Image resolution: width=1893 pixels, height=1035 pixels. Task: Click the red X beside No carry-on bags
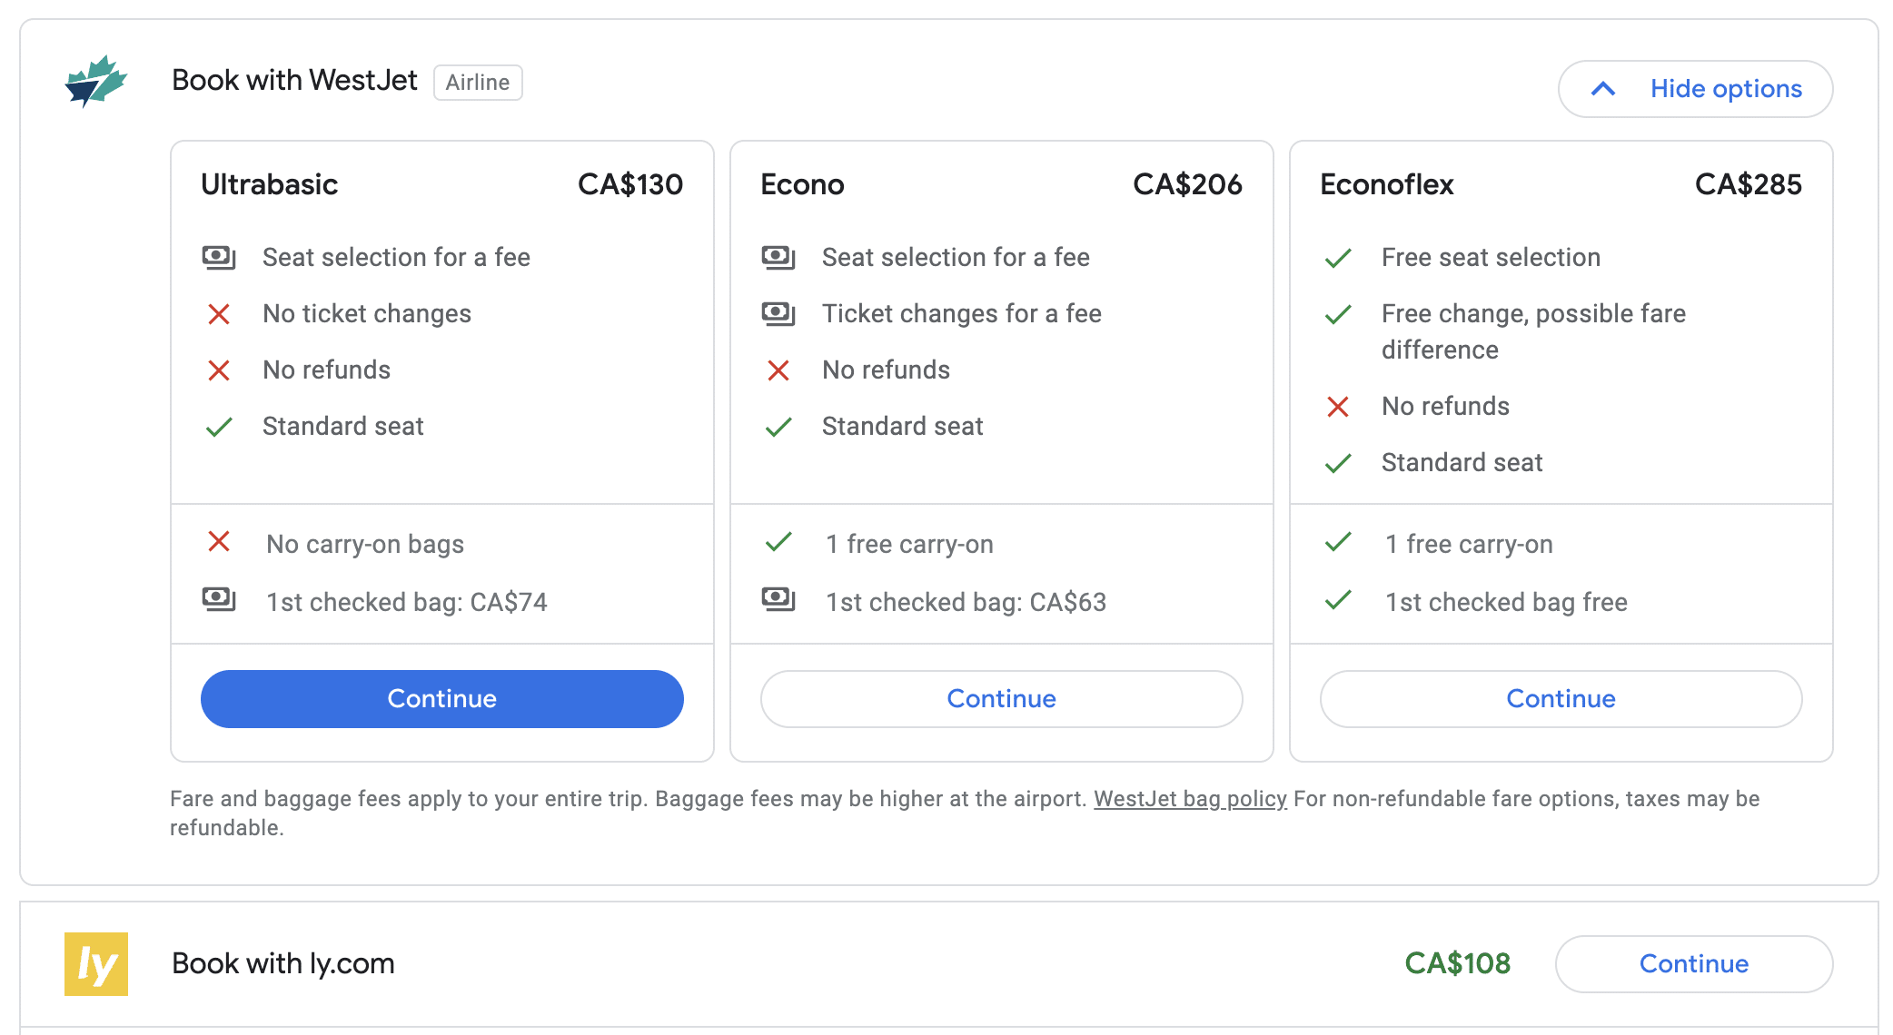coord(219,542)
